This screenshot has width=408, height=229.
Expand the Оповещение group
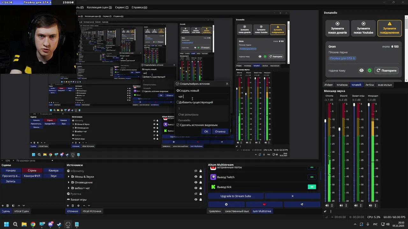tap(69, 183)
